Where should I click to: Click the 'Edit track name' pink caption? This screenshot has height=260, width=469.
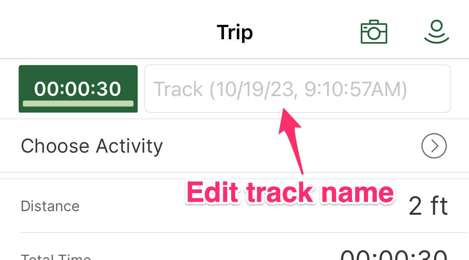point(290,193)
